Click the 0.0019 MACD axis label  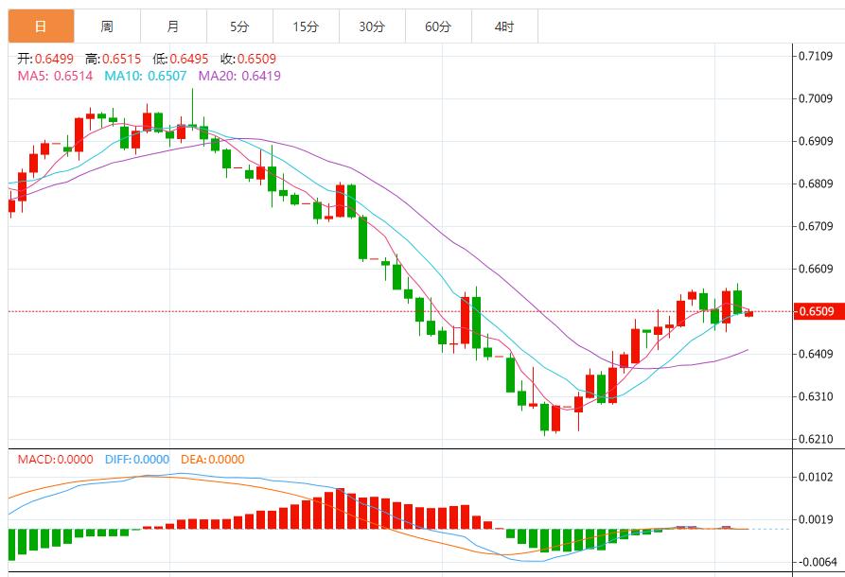tap(816, 520)
